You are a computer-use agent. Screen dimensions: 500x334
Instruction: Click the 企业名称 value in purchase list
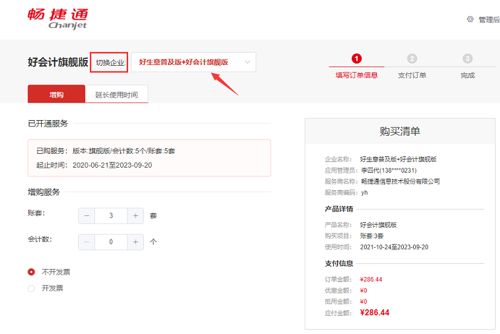[398, 159]
